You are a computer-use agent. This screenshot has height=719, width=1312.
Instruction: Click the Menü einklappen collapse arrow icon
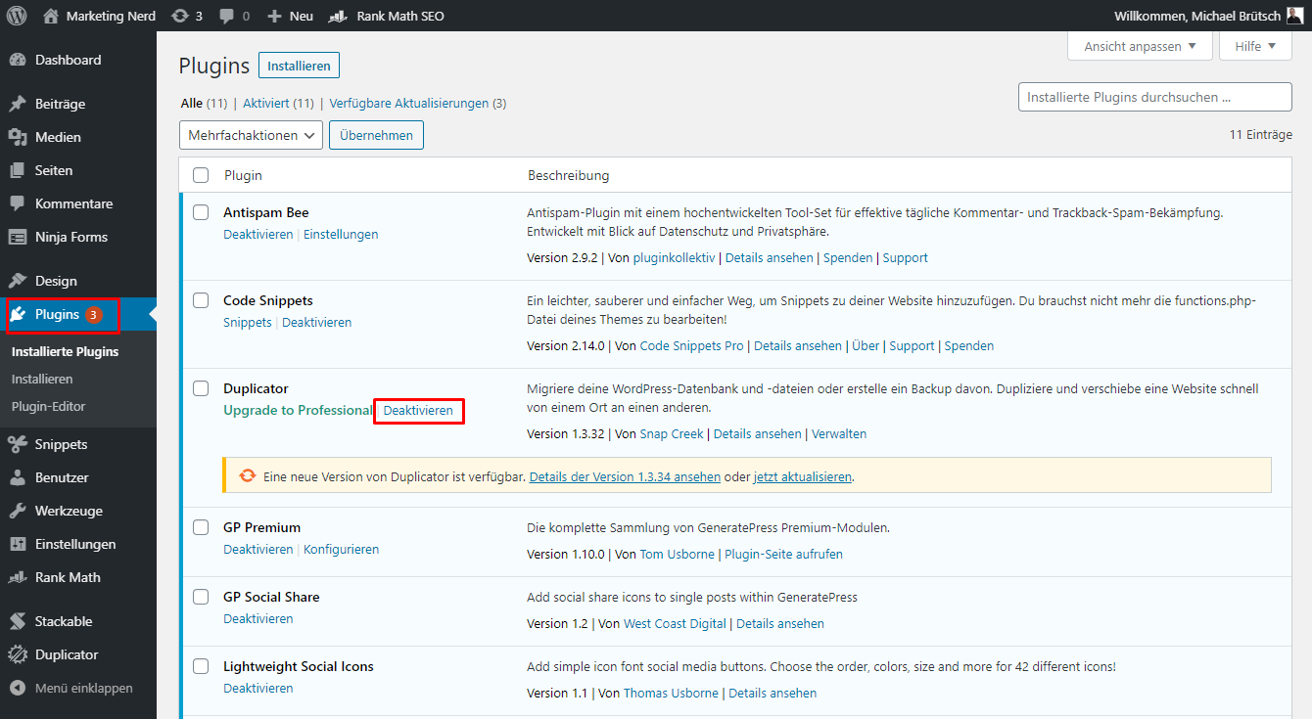pos(18,688)
